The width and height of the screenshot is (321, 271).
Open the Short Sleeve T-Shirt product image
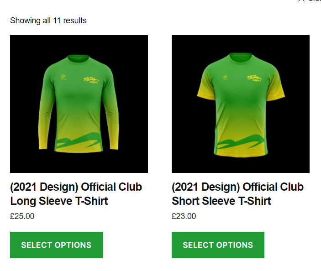click(241, 104)
